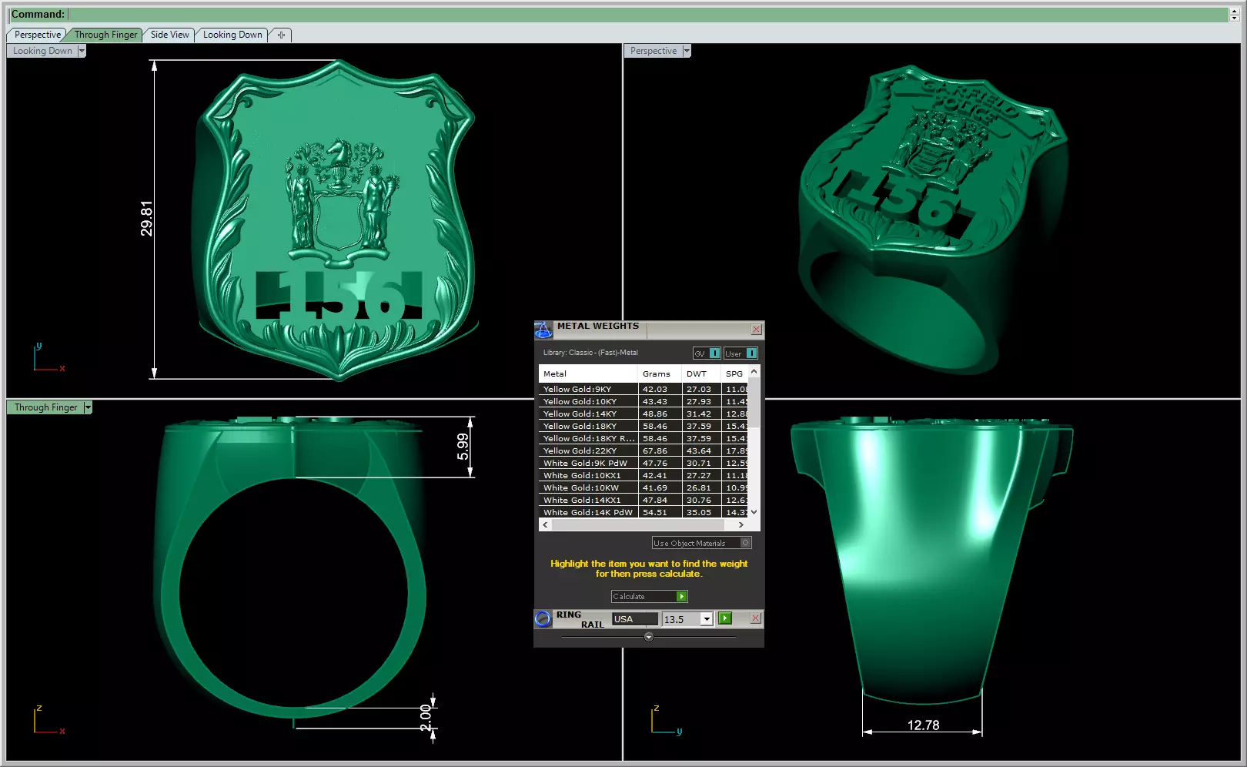Select the White Gold:10KW row
Screen dimensions: 1247x767
(x=644, y=488)
